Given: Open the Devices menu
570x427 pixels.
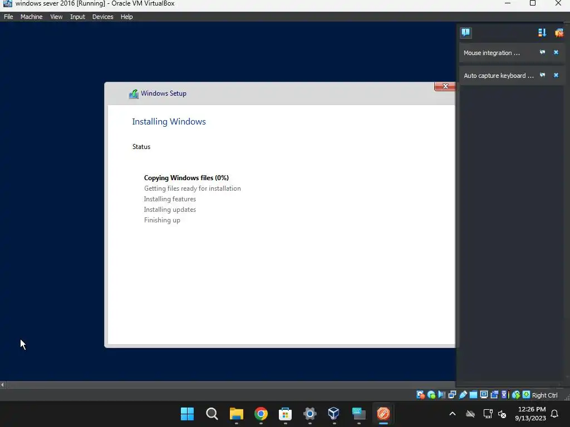Looking at the screenshot, I should (x=102, y=17).
